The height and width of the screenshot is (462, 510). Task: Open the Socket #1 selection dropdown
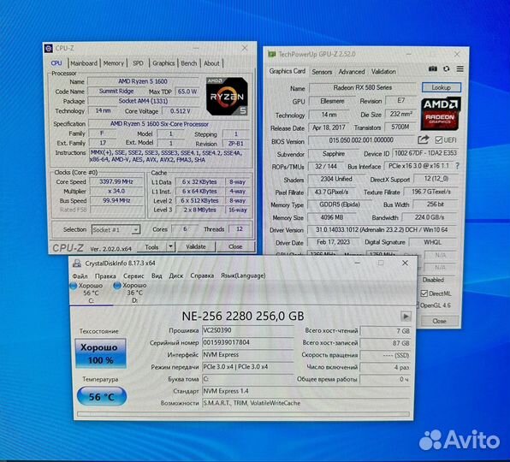pyautogui.click(x=116, y=229)
